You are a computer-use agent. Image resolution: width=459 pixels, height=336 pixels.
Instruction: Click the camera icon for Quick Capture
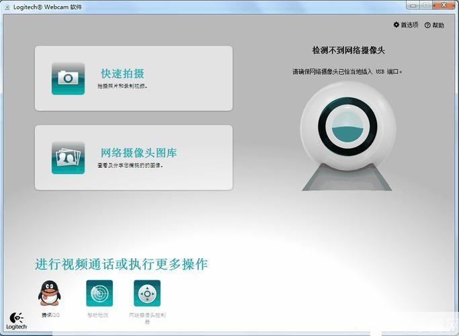68,78
